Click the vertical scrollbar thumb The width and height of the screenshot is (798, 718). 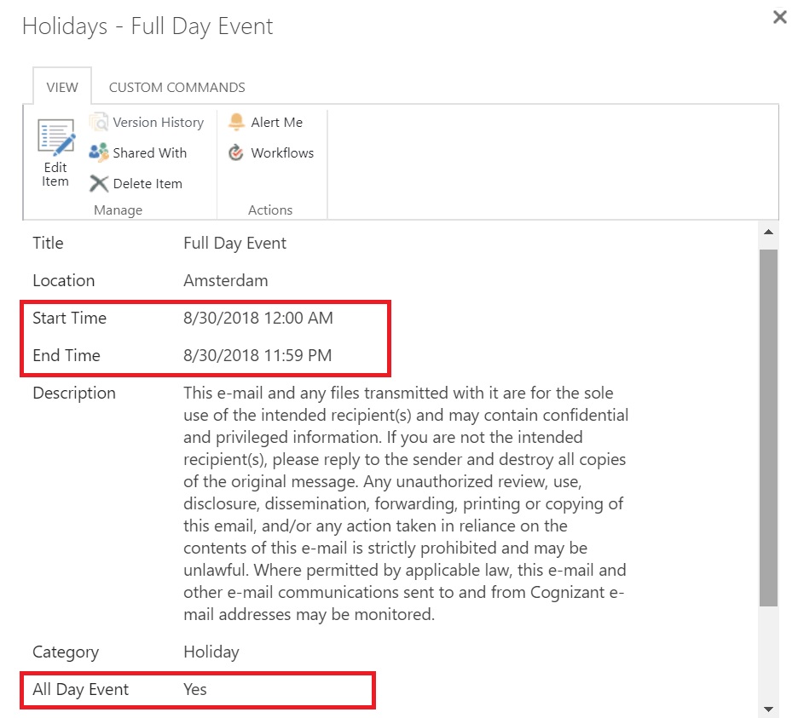coord(768,428)
